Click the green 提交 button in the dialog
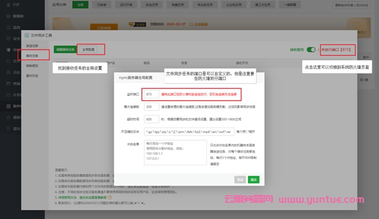This screenshot has width=379, height=219. pos(254,179)
